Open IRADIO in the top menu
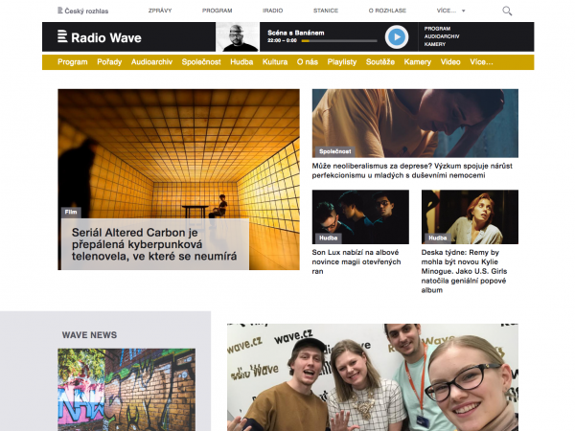 [272, 11]
